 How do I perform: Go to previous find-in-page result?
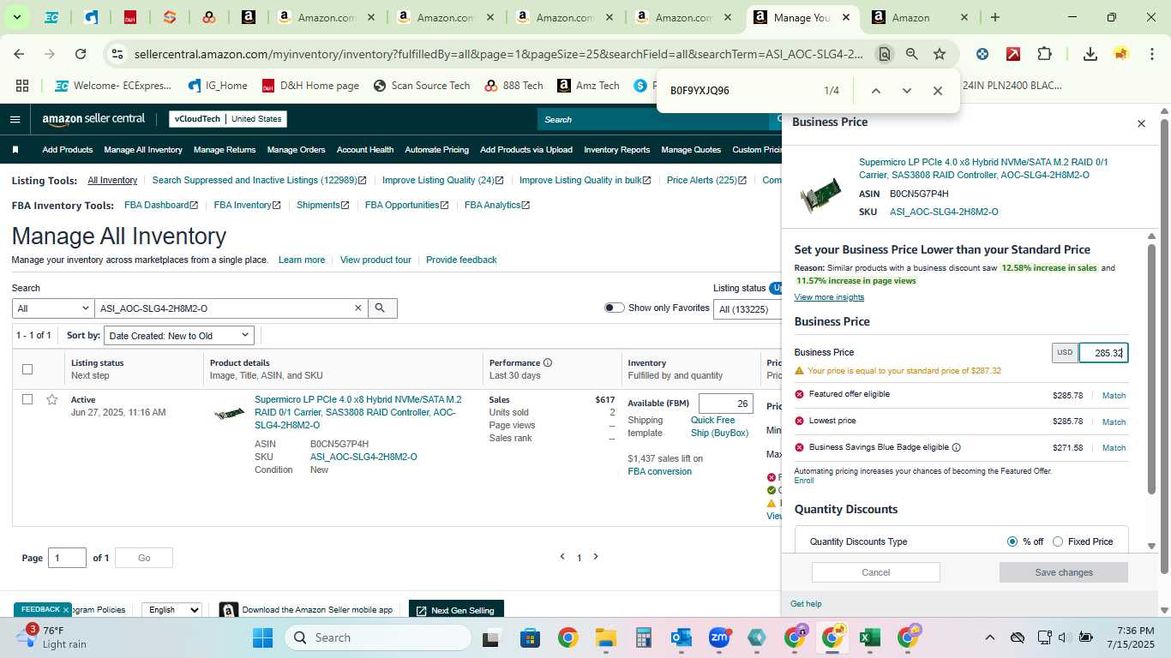[875, 91]
